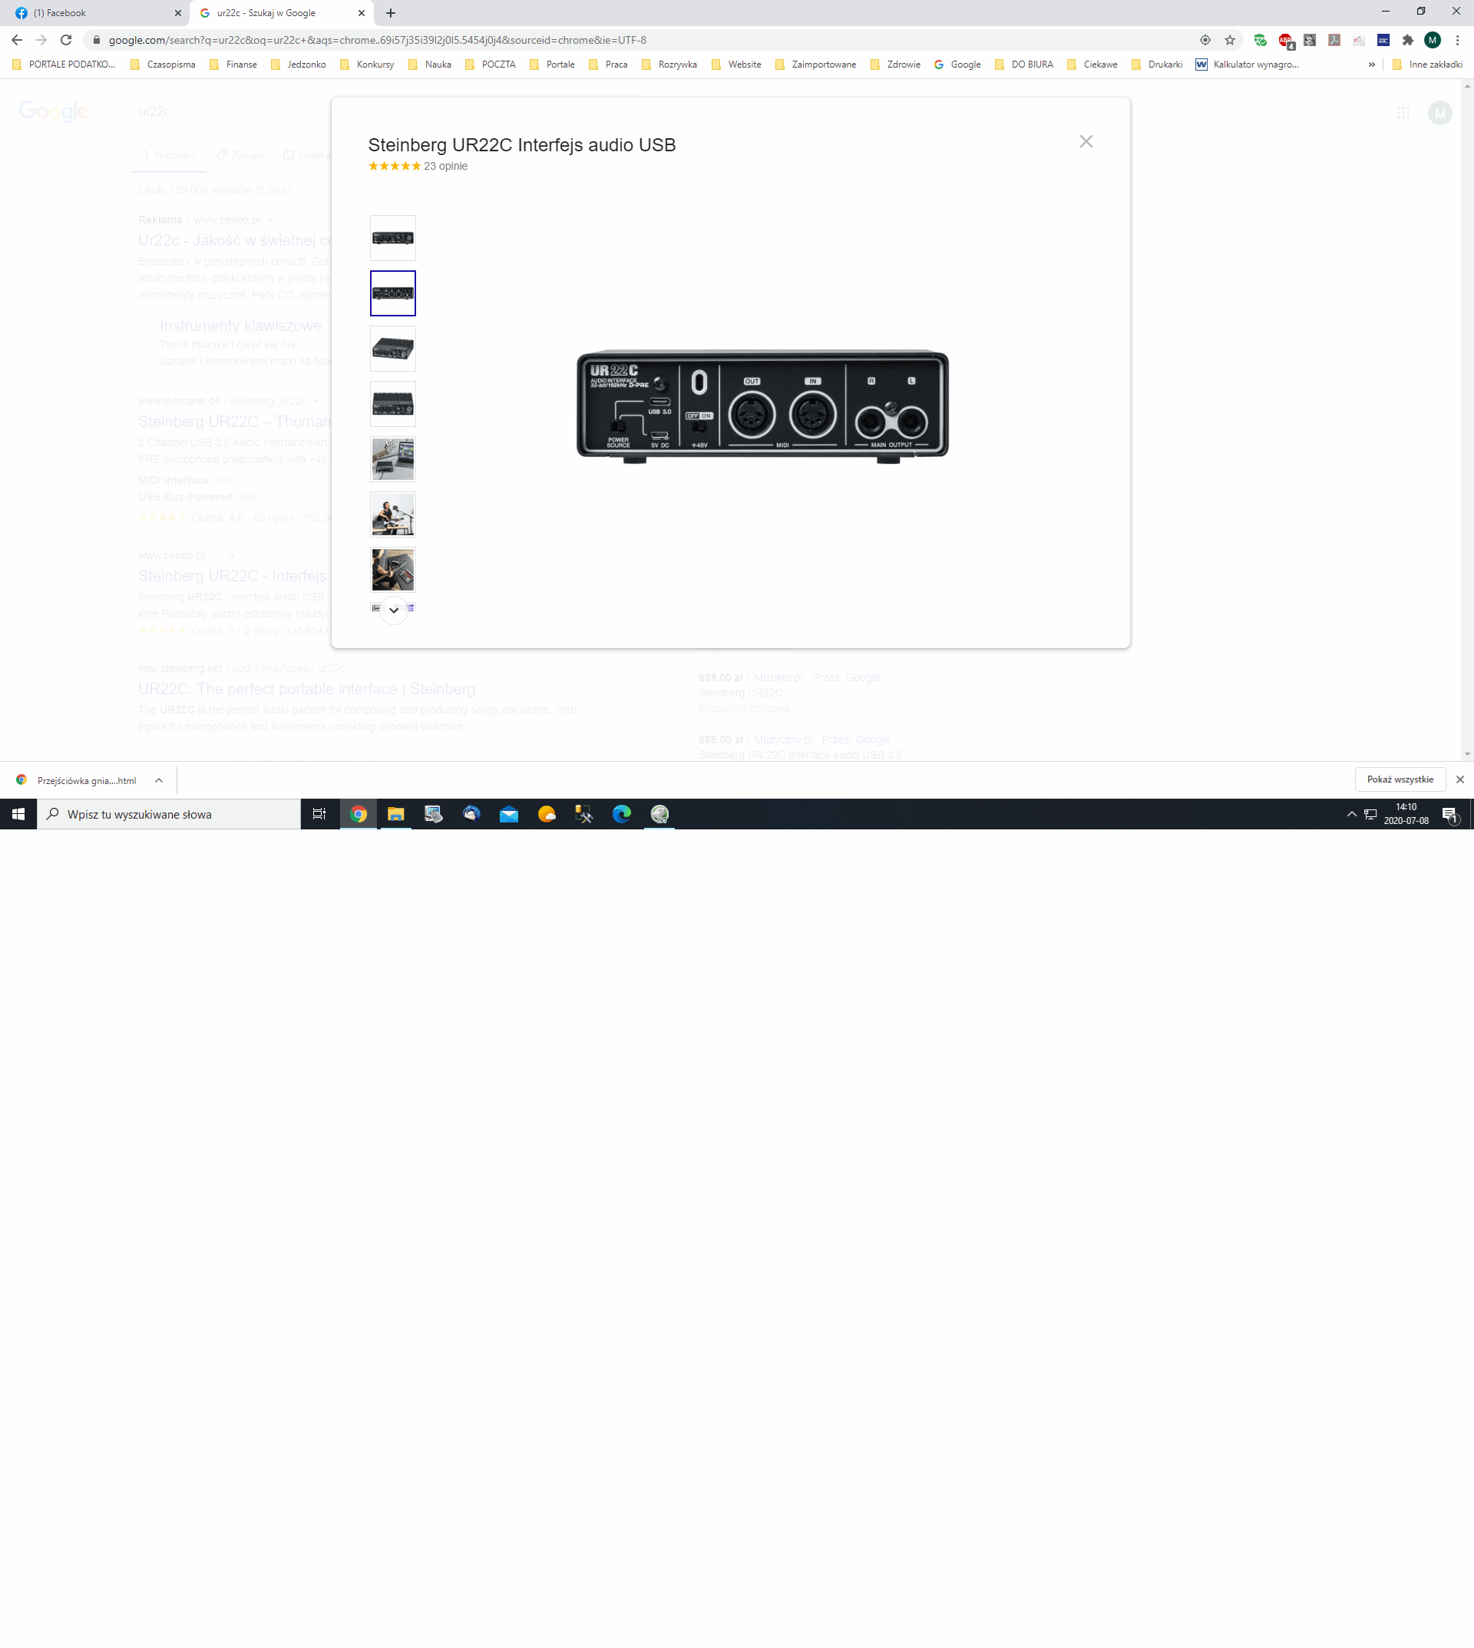This screenshot has height=1648, width=1474.
Task: Select third angled product thumbnail
Action: (393, 349)
